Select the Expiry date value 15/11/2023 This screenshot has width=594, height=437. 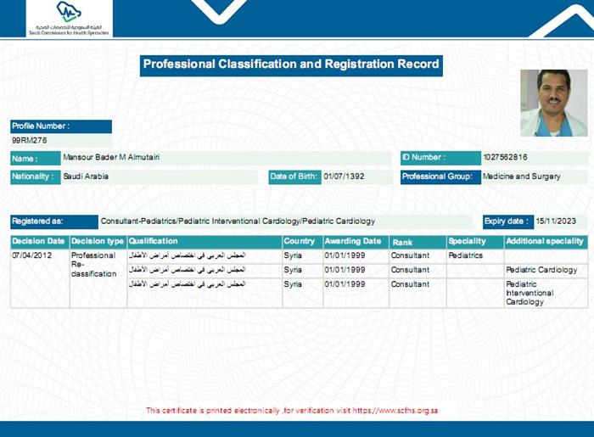pyautogui.click(x=556, y=221)
